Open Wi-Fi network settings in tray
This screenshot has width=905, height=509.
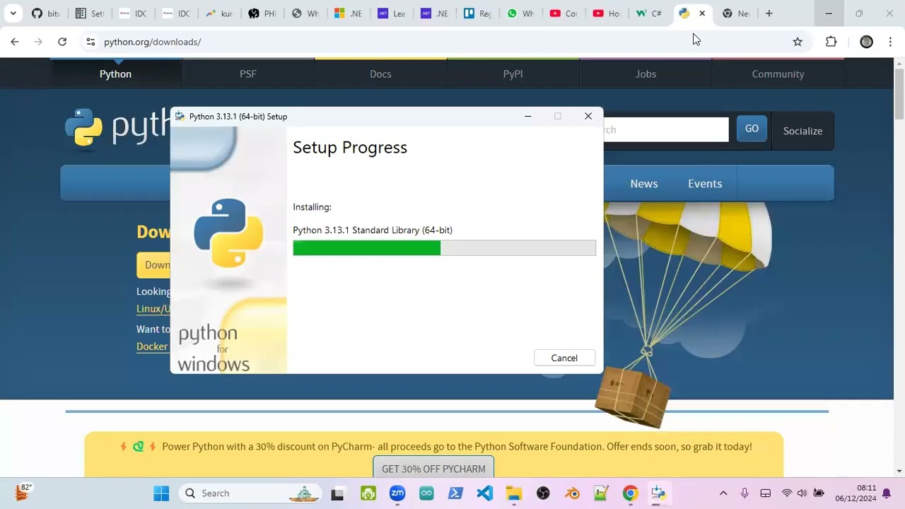tap(787, 493)
